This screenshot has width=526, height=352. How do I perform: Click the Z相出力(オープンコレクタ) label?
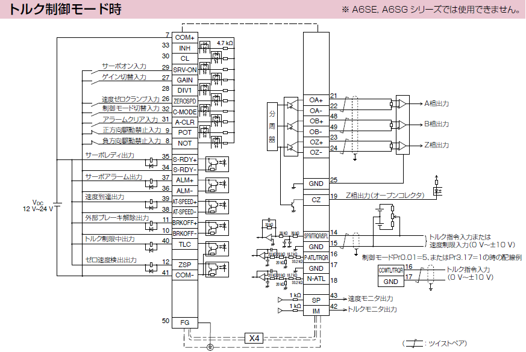(385, 196)
